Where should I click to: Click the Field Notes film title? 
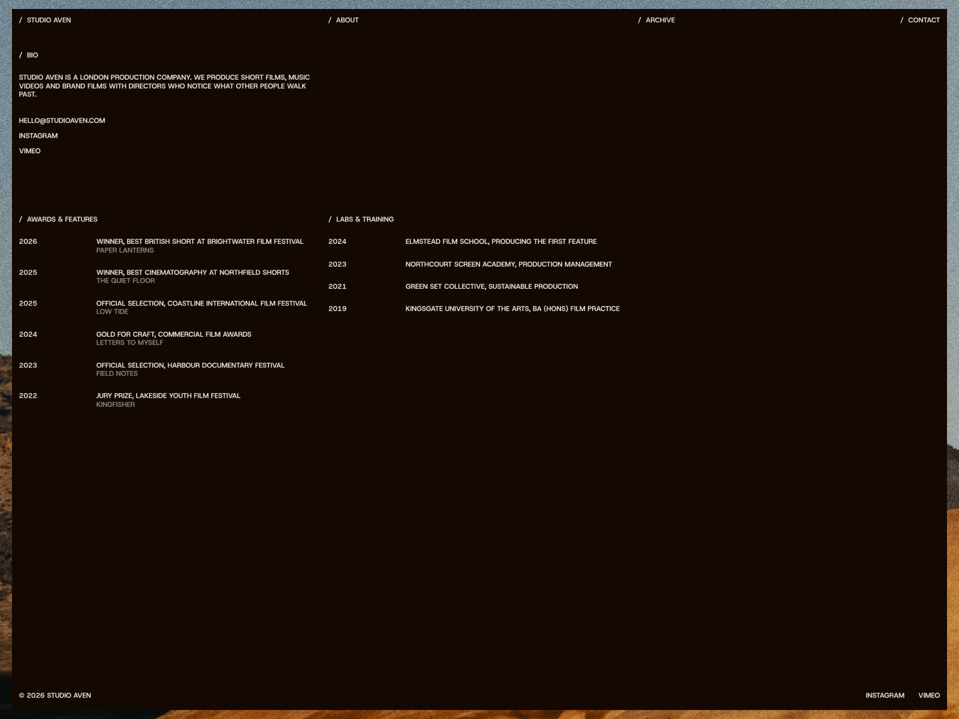(x=117, y=374)
